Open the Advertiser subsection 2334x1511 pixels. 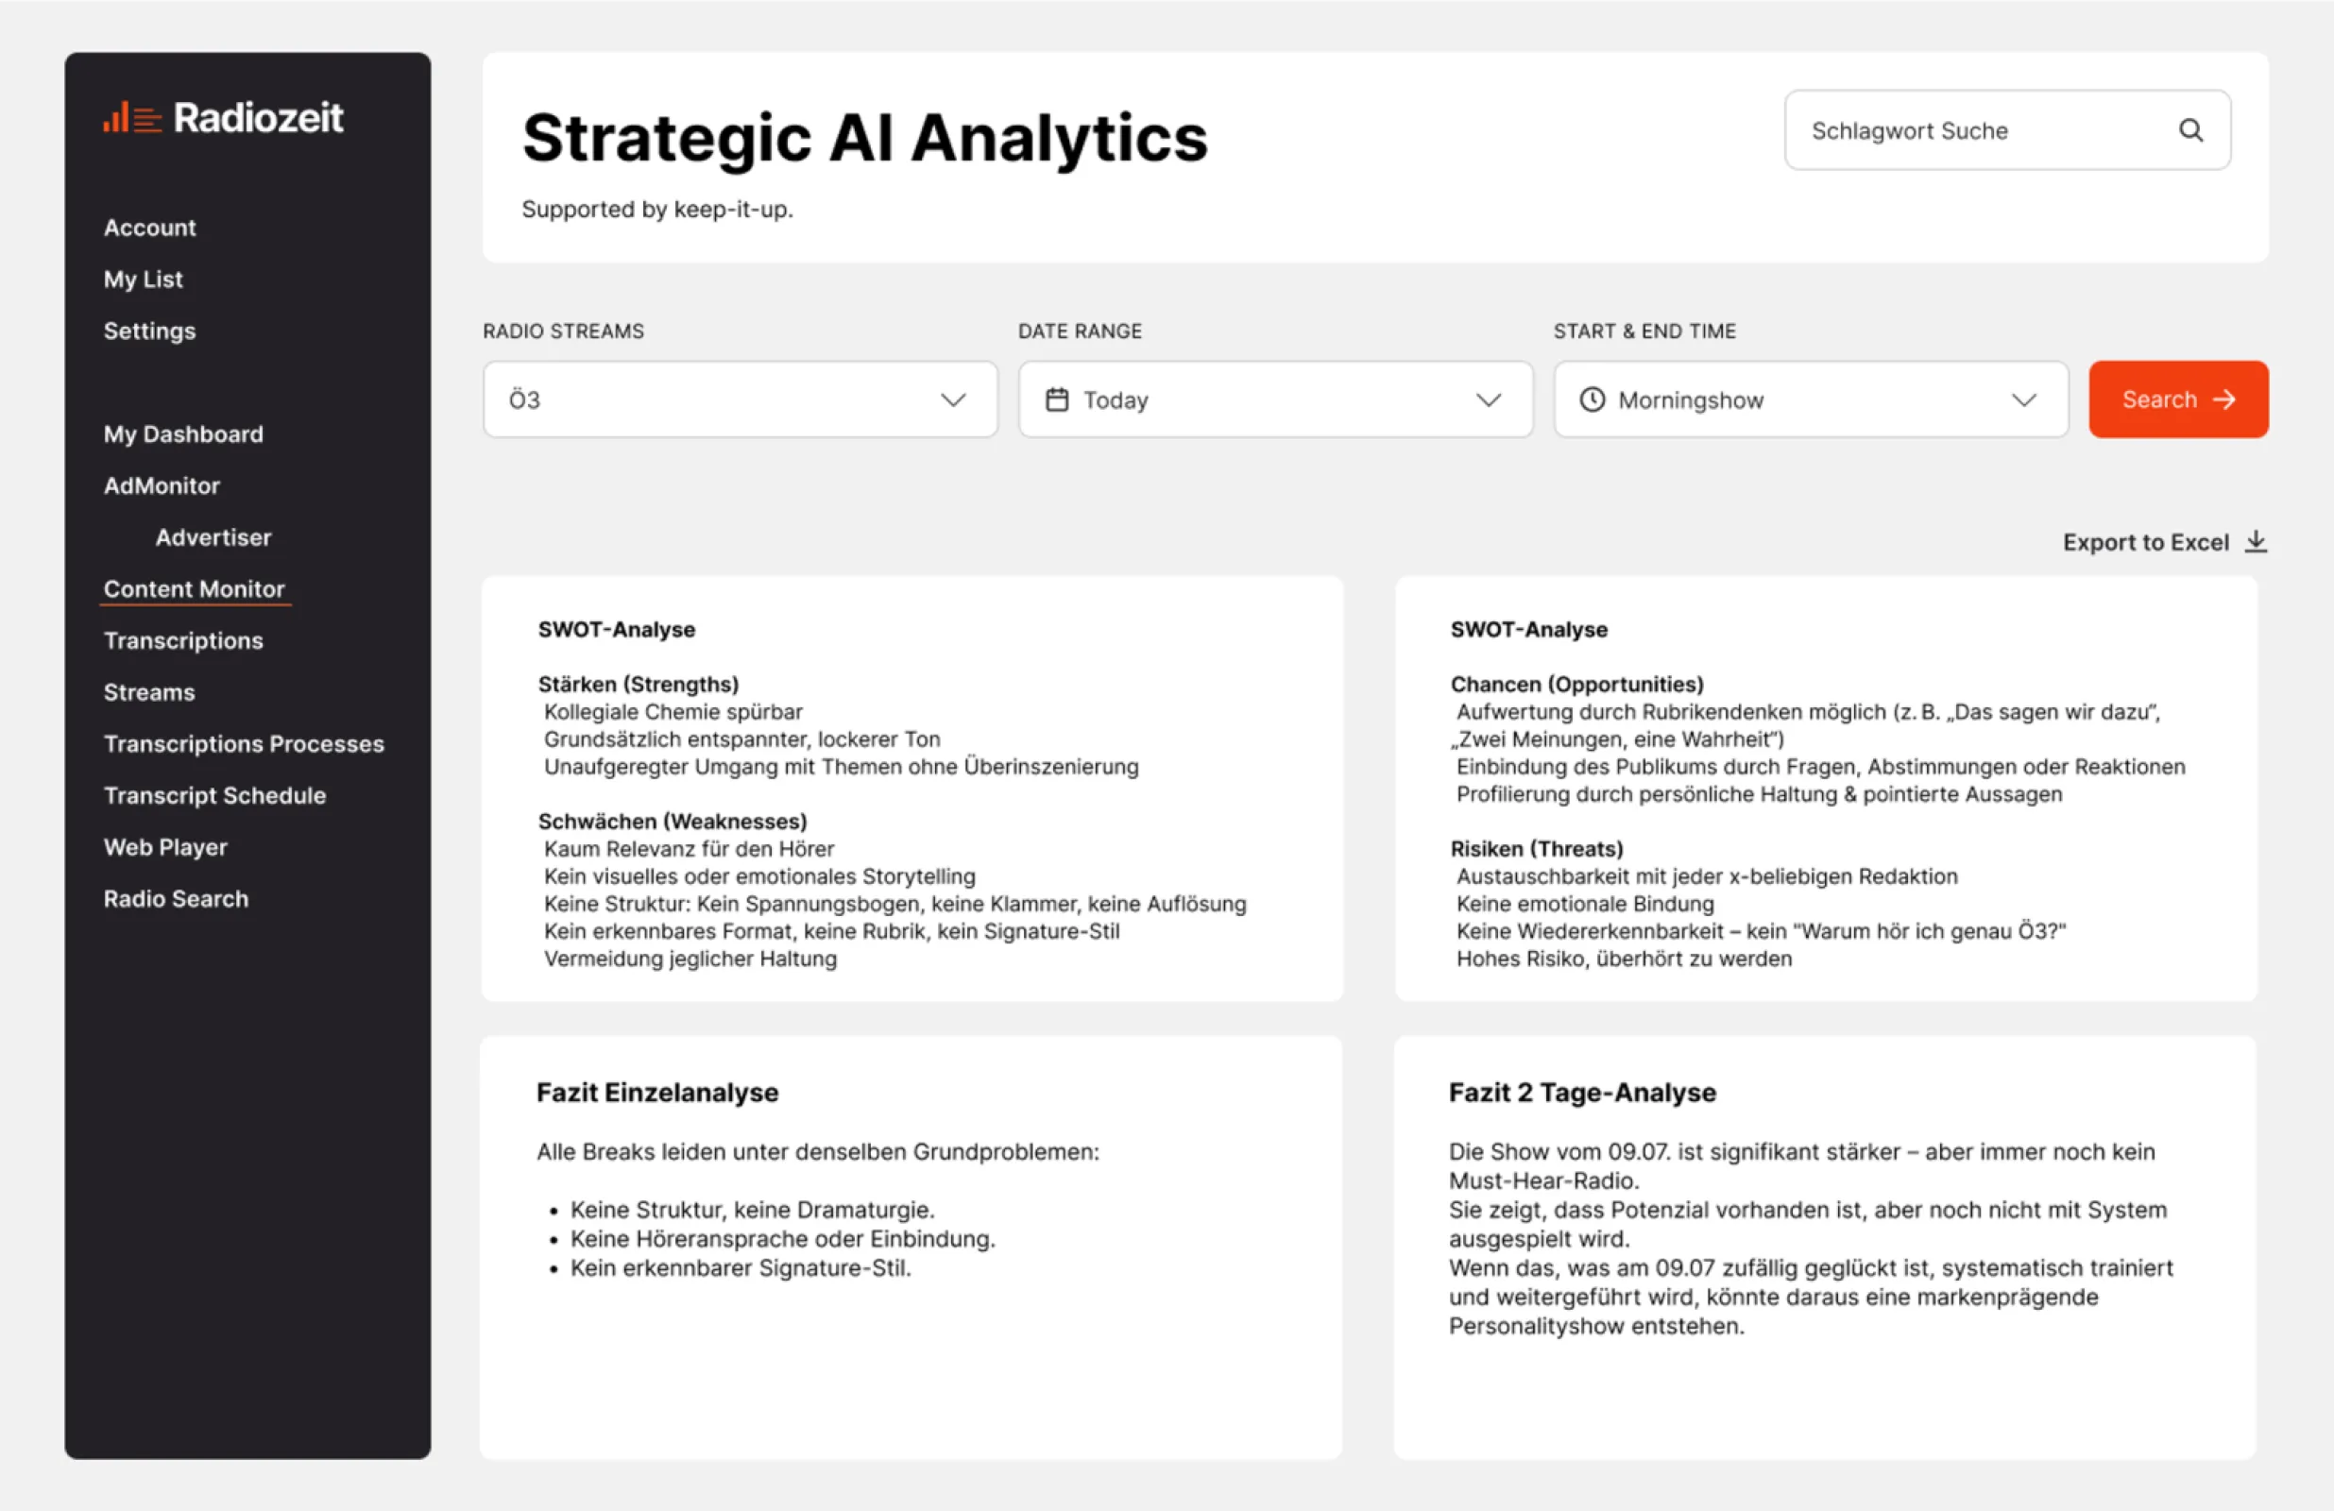click(x=213, y=536)
